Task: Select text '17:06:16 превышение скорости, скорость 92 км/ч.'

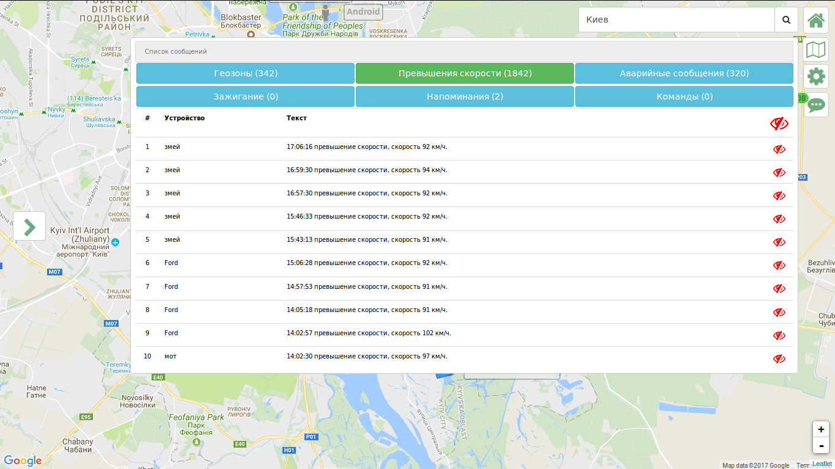Action: pyautogui.click(x=367, y=147)
